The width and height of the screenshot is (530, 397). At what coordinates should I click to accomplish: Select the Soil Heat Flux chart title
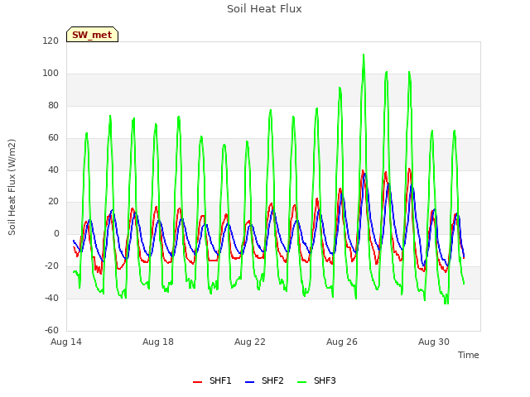point(264,9)
